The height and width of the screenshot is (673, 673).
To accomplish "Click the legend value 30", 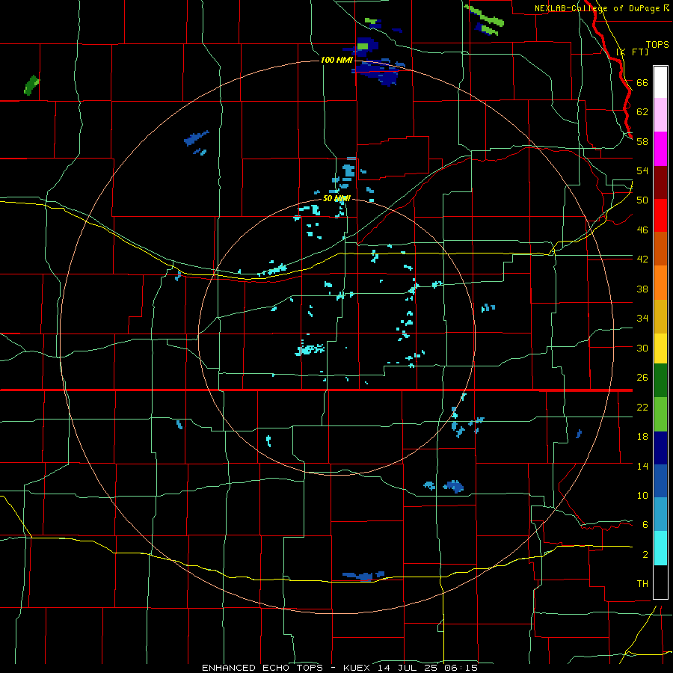I will pyautogui.click(x=642, y=348).
